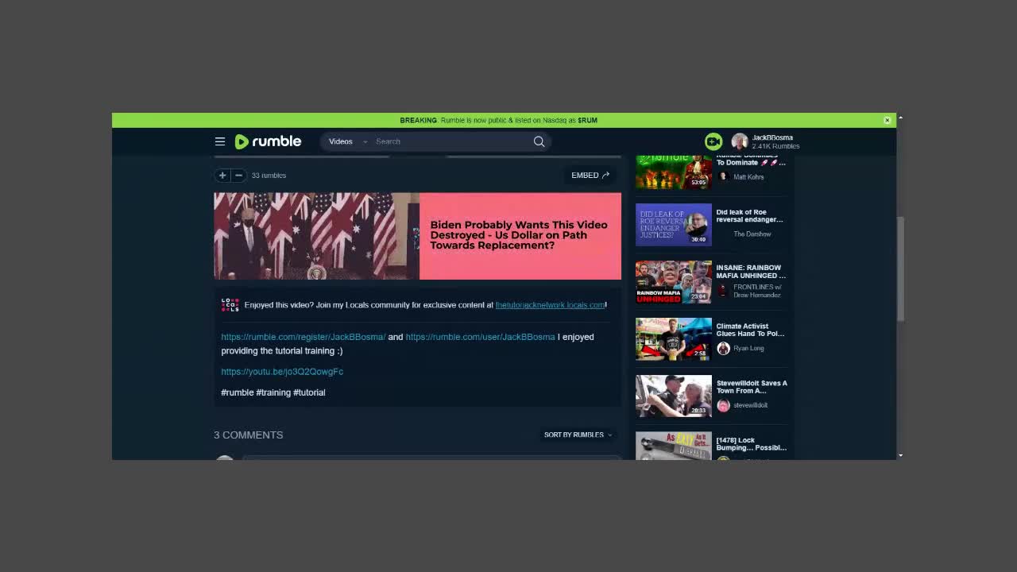Open Stevewilldoit Saves A Town thumbnail
Screen dimensions: 1017x572
pyautogui.click(x=674, y=396)
